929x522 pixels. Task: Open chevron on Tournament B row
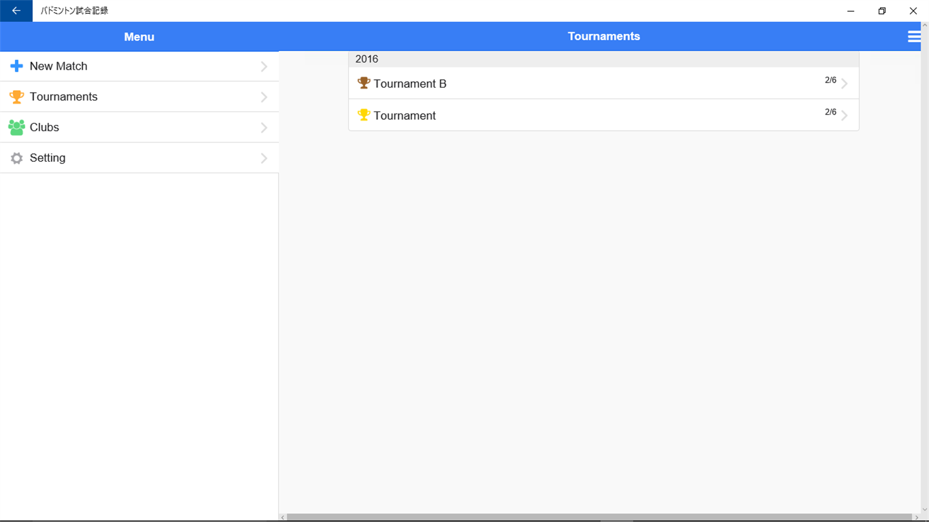coord(844,84)
